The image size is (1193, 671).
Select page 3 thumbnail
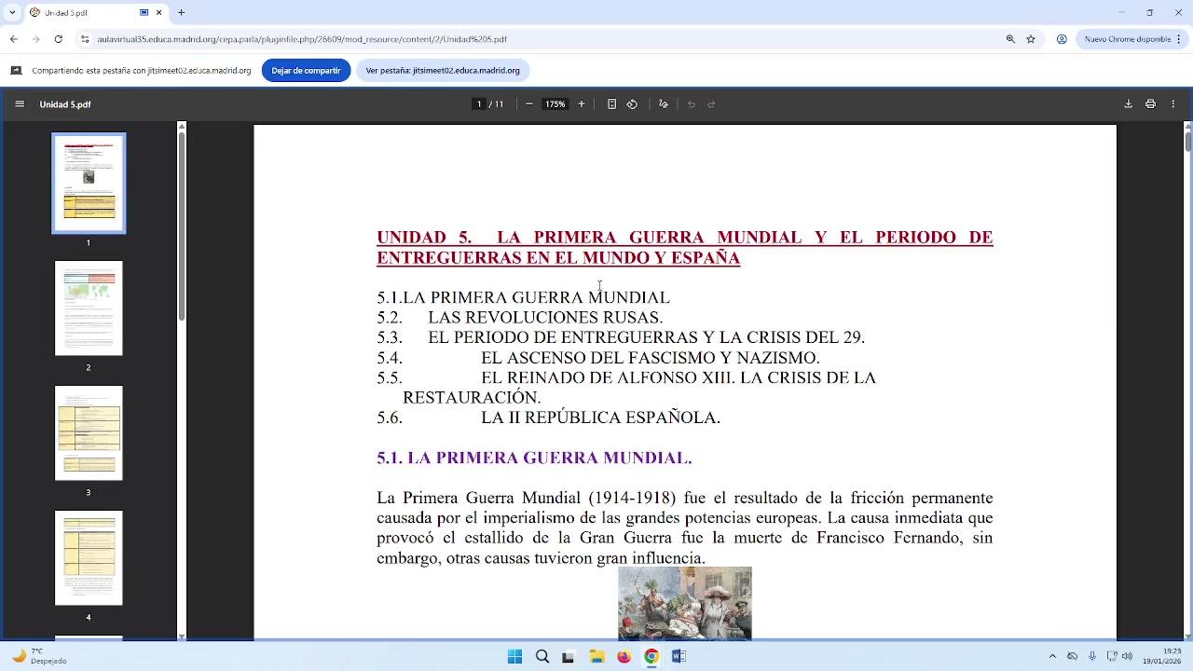pos(89,432)
